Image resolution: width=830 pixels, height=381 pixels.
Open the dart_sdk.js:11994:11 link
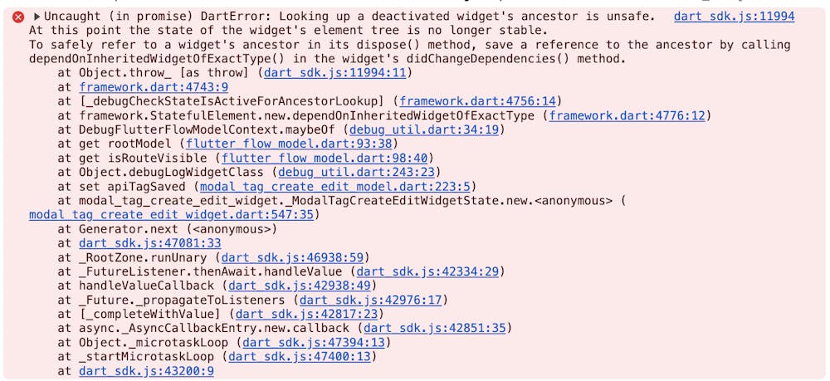pyautogui.click(x=334, y=72)
